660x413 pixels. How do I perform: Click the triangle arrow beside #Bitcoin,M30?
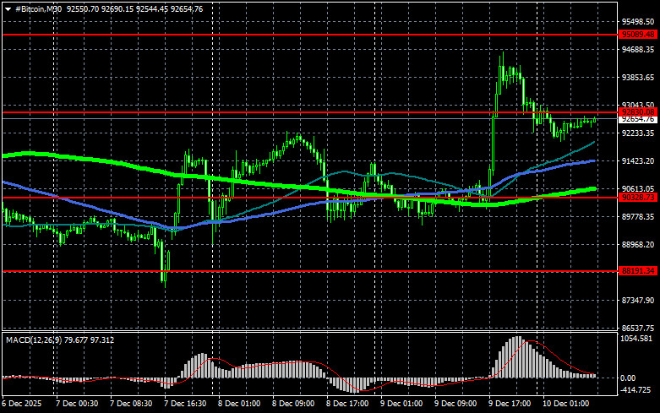pyautogui.click(x=8, y=9)
